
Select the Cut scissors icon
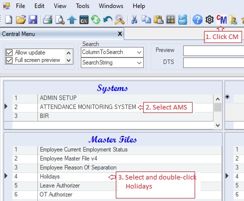coord(134,19)
